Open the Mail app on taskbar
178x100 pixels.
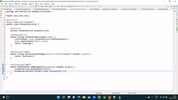(89, 97)
